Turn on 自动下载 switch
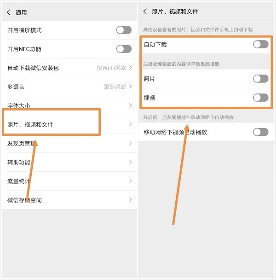The height and width of the screenshot is (280, 276). pos(260,44)
